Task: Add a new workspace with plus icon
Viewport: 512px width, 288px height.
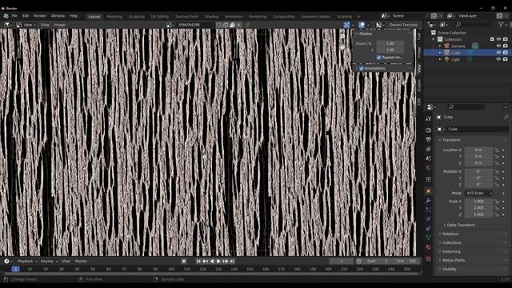Action: click(358, 16)
